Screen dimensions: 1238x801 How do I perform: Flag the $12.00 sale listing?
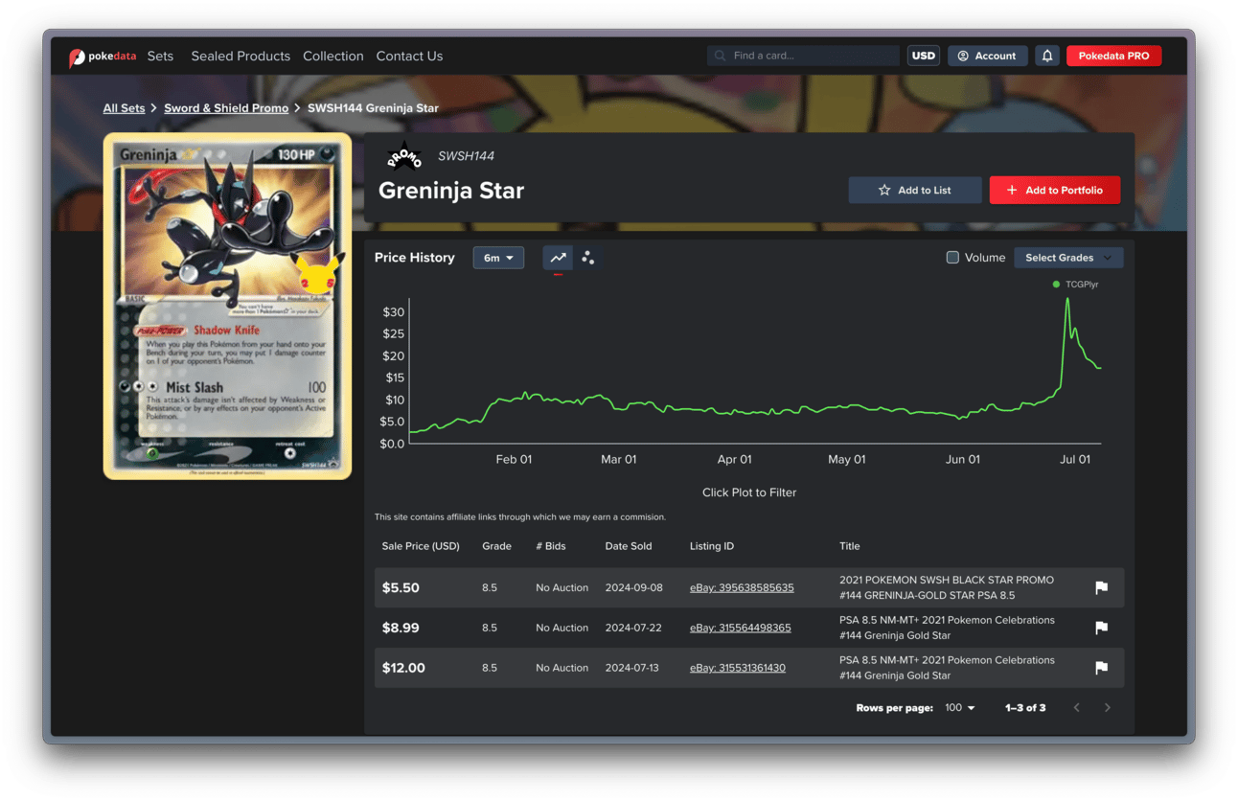pos(1102,668)
